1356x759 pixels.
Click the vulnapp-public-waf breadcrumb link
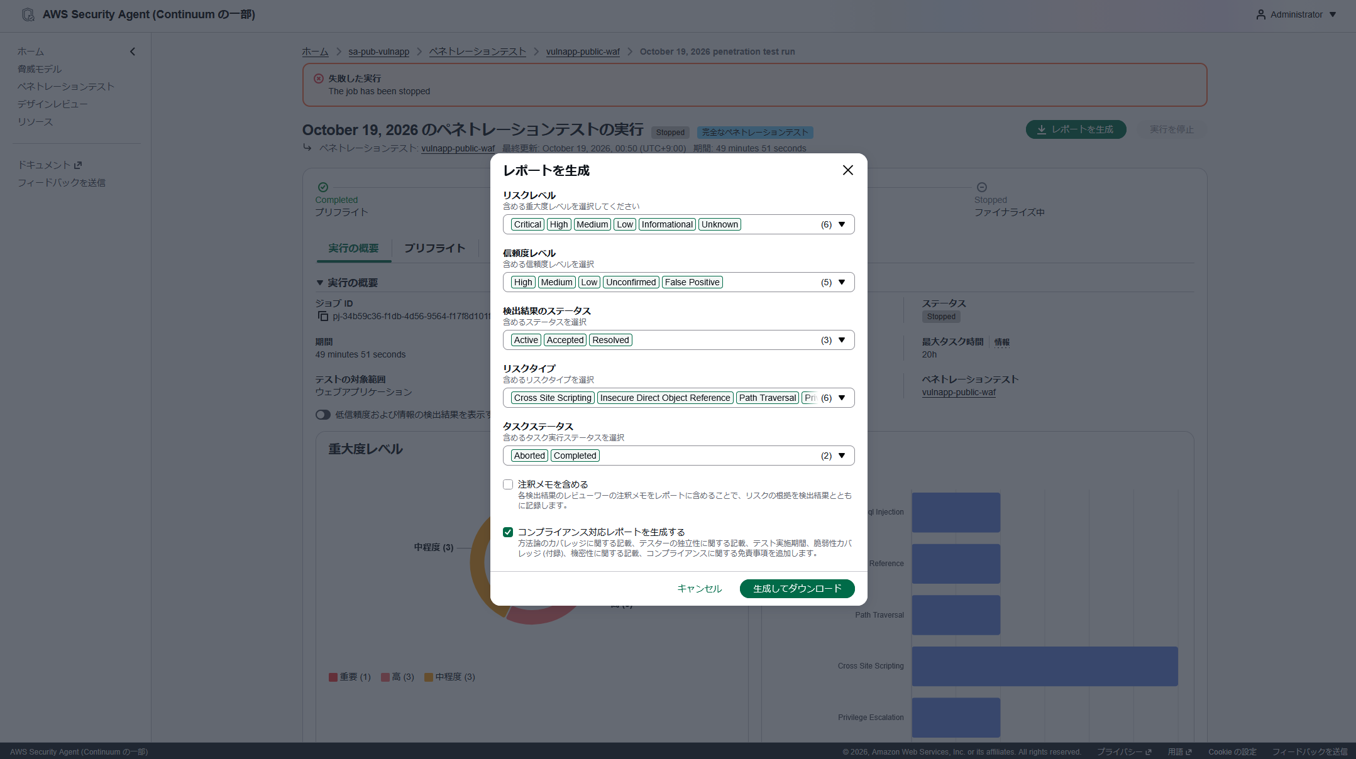pyautogui.click(x=583, y=52)
